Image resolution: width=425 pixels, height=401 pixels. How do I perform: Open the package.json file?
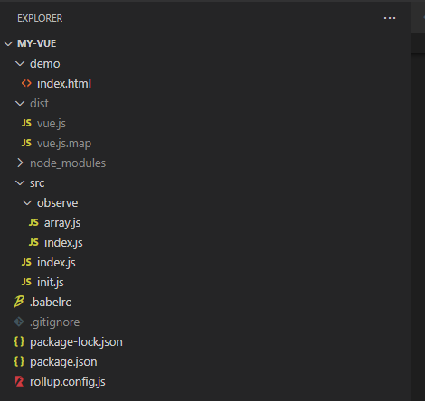tap(63, 362)
